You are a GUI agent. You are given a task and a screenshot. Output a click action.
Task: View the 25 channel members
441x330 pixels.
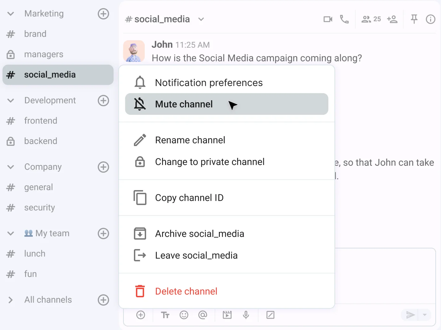(370, 19)
